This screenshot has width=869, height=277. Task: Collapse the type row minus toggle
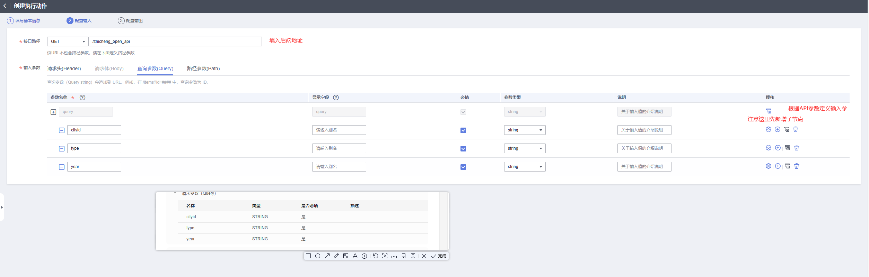tap(62, 149)
